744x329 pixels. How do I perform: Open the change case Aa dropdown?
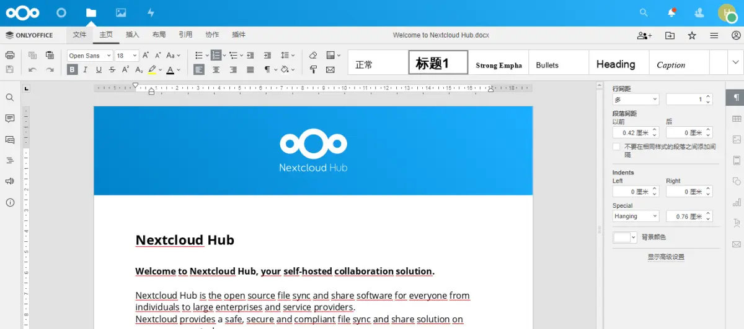pyautogui.click(x=174, y=55)
